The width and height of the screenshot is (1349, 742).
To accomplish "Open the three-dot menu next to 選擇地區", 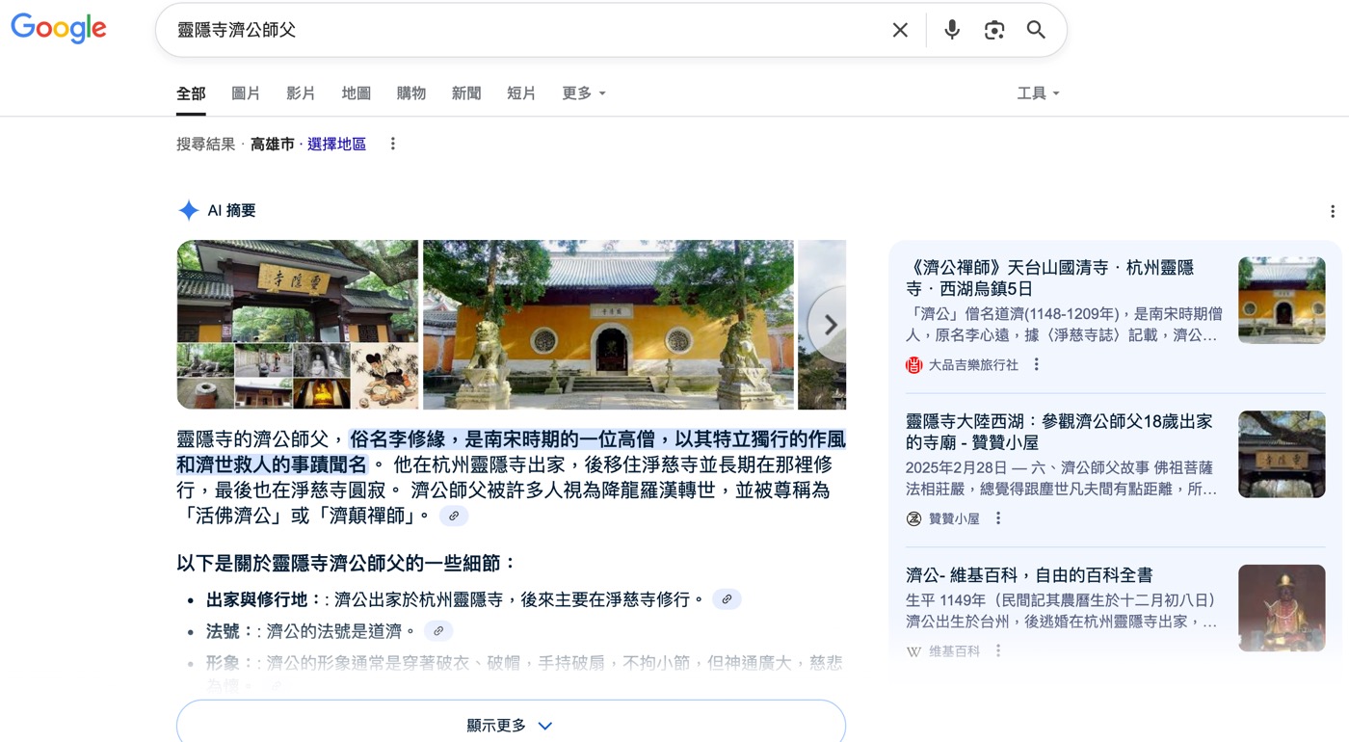I will [x=392, y=144].
